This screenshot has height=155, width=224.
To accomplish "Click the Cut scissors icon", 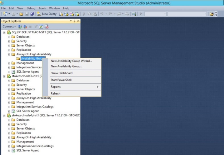I will point(84,14).
